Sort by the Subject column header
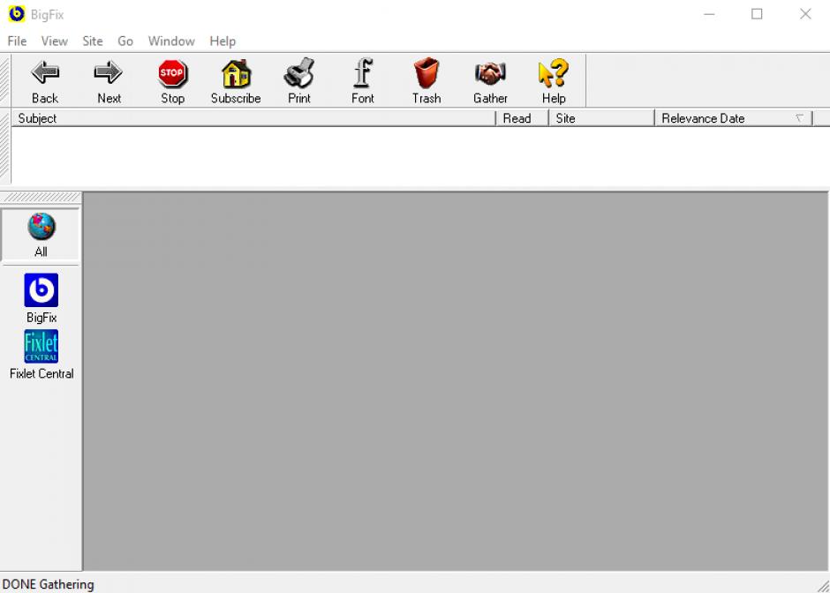 point(253,118)
